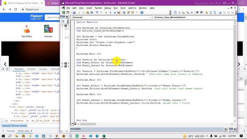Close the Immediate window pane
The width and height of the screenshot is (247, 139).
pyautogui.click(x=225, y=129)
